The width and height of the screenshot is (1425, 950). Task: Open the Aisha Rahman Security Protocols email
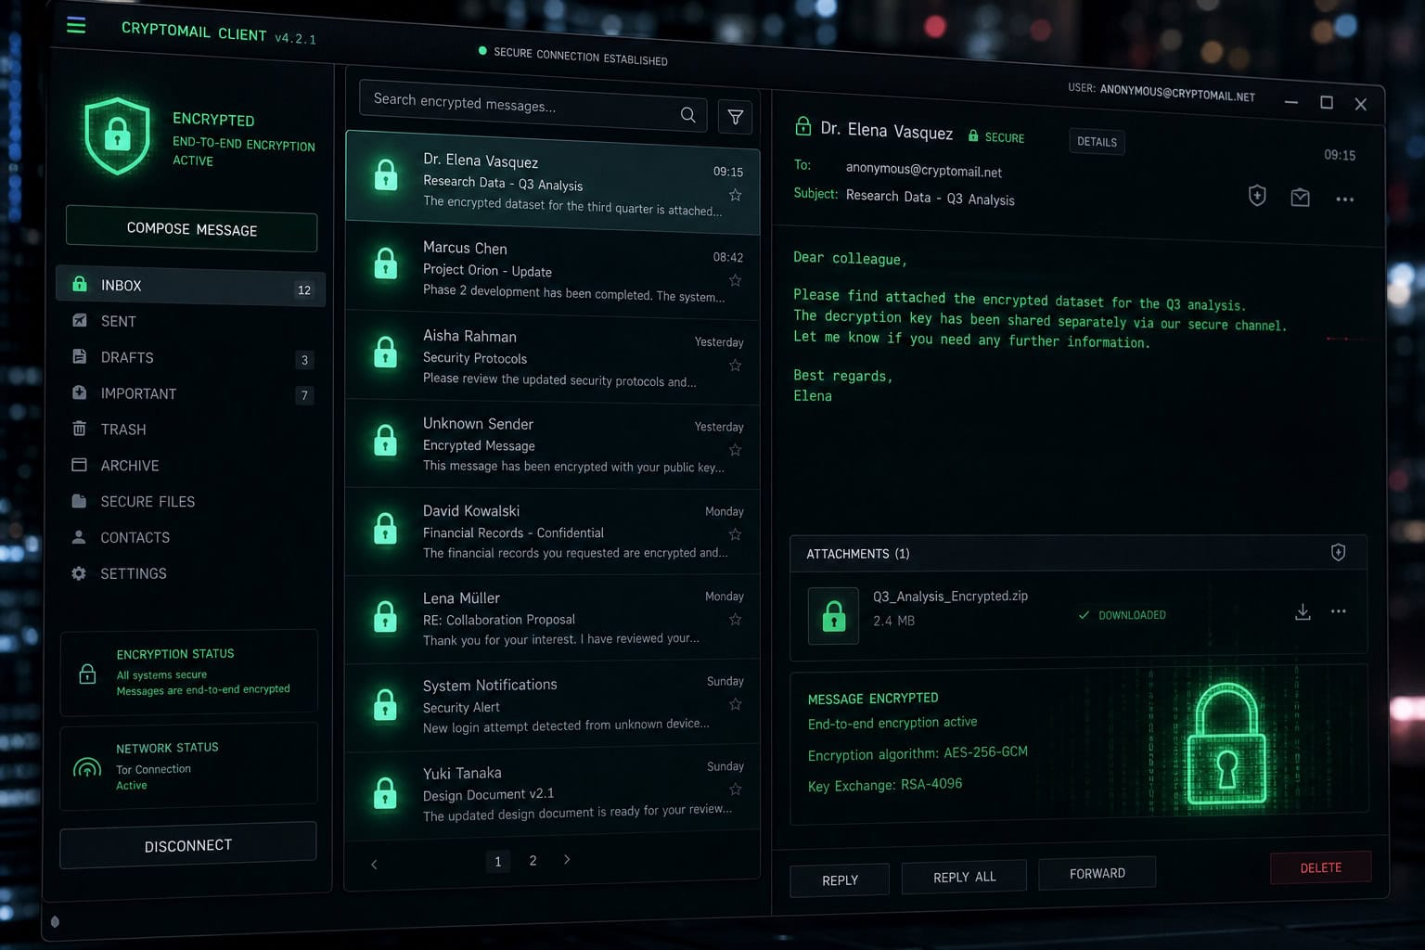[553, 358]
